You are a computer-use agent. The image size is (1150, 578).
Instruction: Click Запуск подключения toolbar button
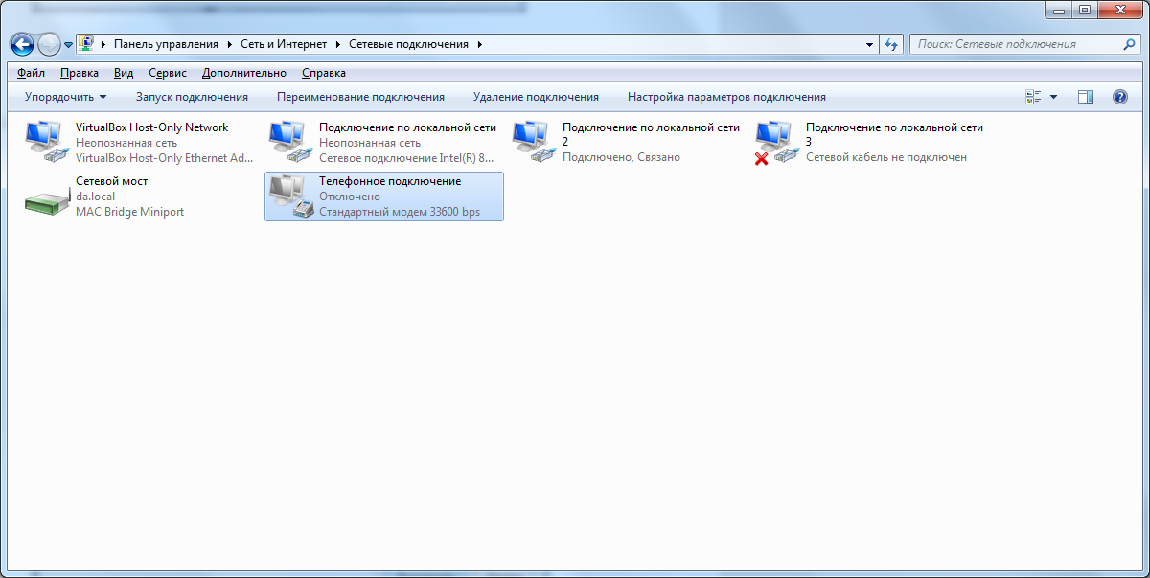click(x=192, y=97)
